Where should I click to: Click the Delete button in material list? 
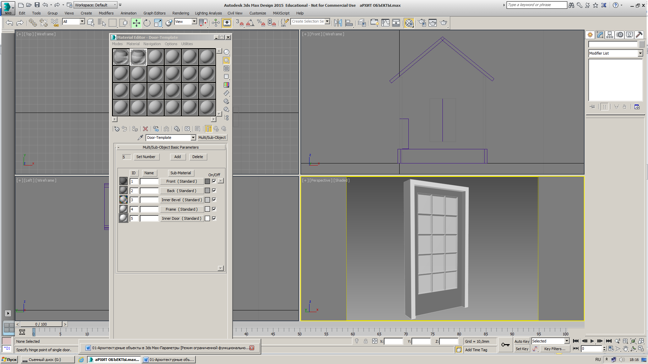(197, 157)
